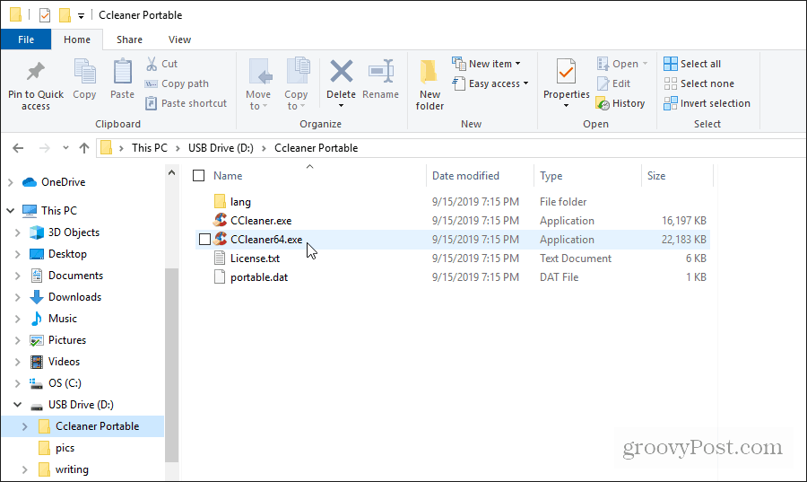Image resolution: width=807 pixels, height=482 pixels.
Task: Open the File menu tab
Action: coord(26,39)
